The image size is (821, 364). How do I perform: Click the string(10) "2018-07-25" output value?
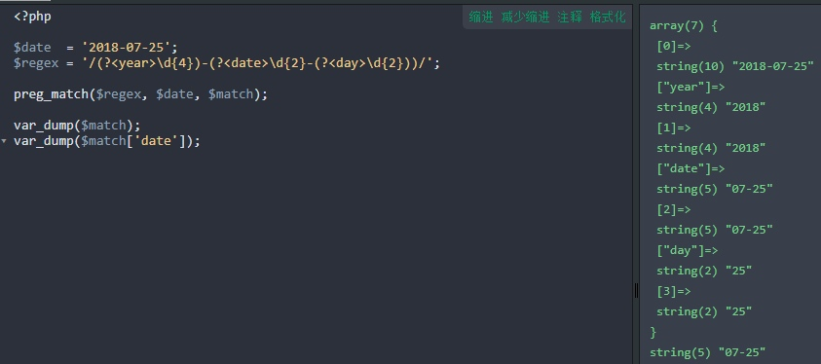point(735,66)
